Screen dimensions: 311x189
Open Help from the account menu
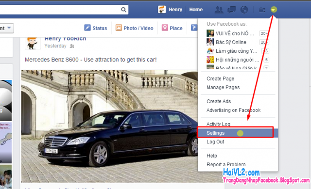point(212,156)
